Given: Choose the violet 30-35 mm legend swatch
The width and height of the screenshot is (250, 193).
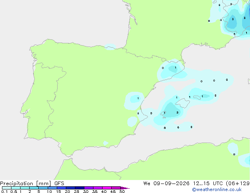Looking at the screenshot, I should pos(89,188).
